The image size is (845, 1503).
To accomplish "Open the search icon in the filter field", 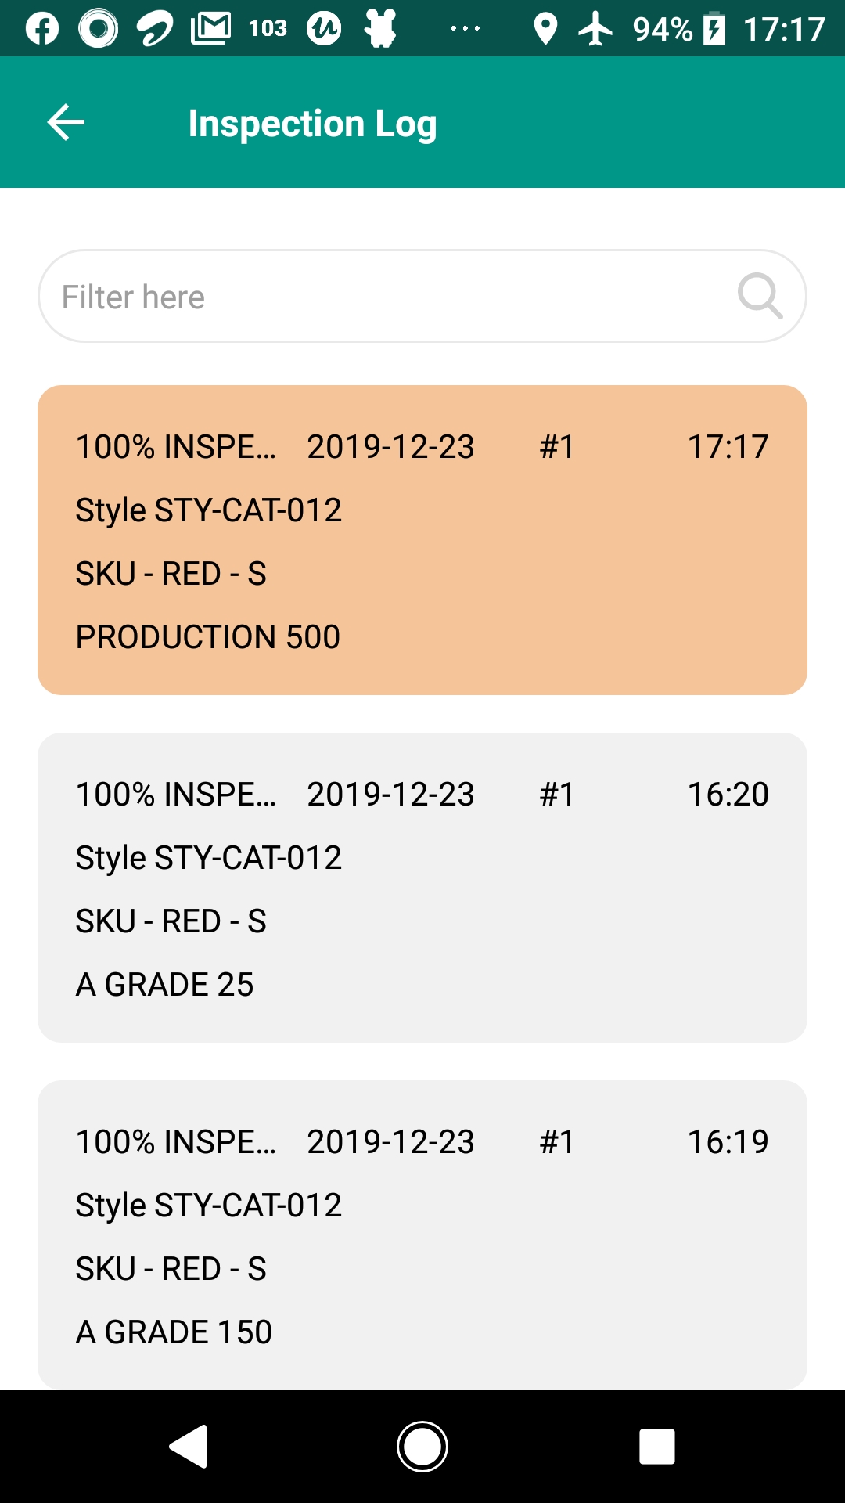I will coord(760,296).
